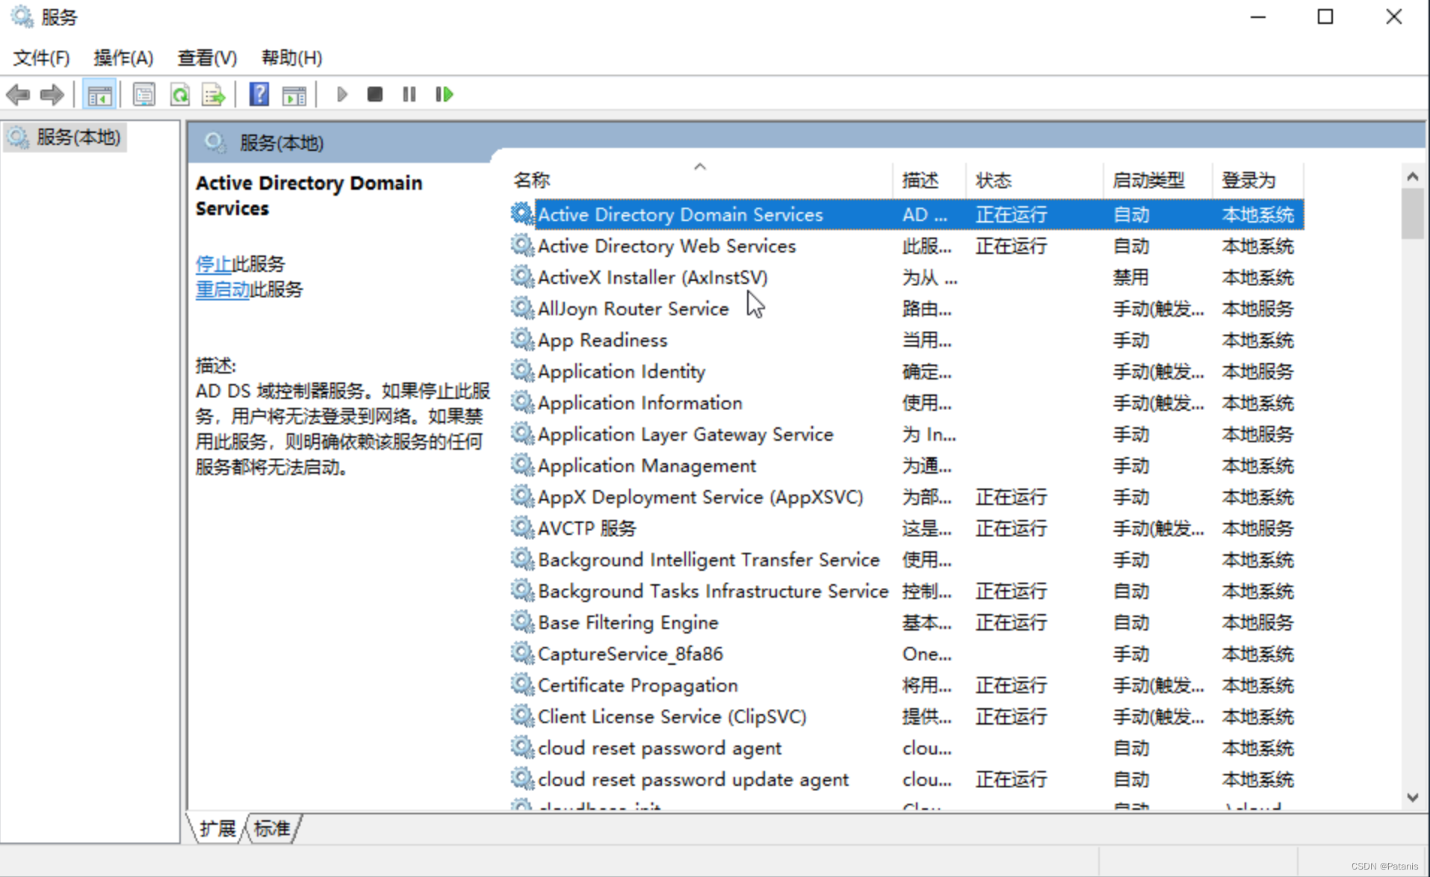1430x877 pixels.
Task: Open Help via the question mark icon
Action: [259, 95]
